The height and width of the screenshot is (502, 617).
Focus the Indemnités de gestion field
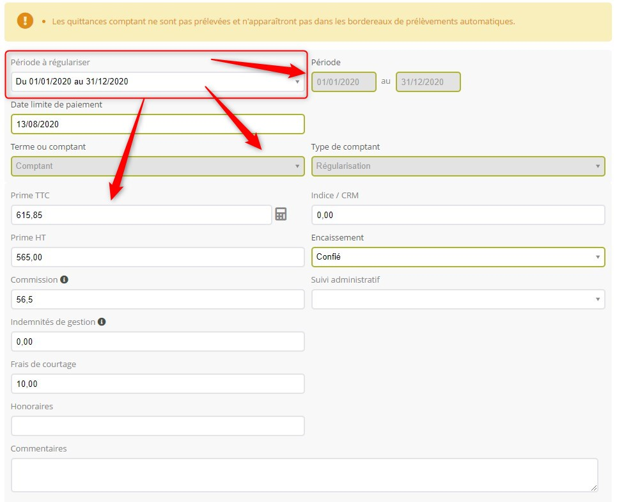157,341
